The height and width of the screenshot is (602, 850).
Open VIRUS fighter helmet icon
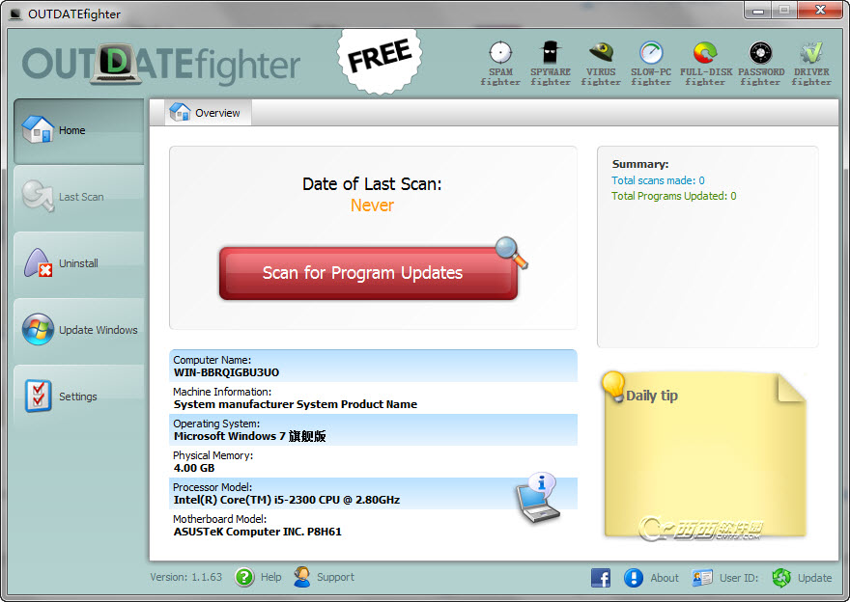pyautogui.click(x=601, y=52)
